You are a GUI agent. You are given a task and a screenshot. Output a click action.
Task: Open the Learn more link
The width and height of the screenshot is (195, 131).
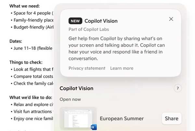click(x=122, y=68)
